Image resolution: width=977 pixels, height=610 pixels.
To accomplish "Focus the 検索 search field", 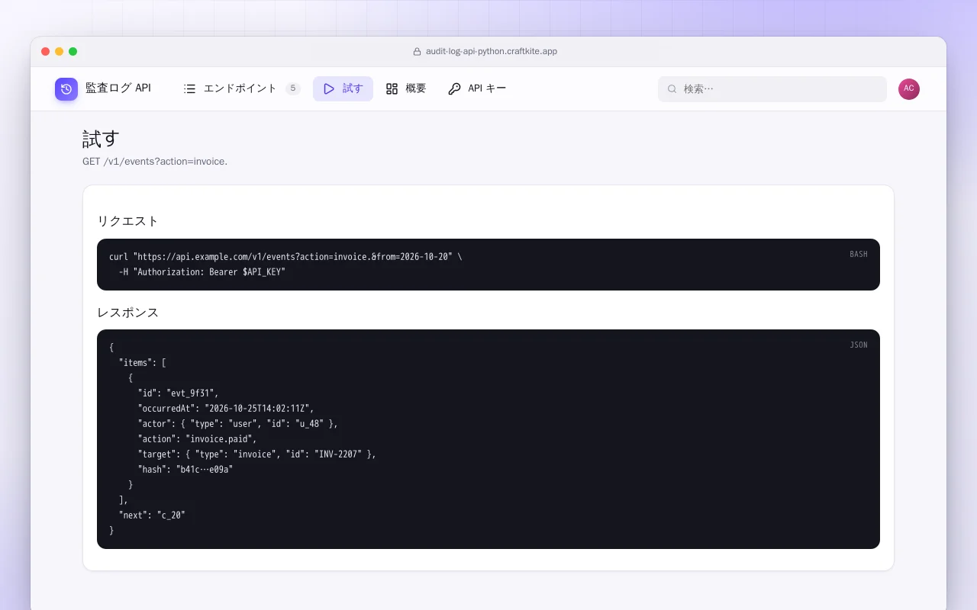I will pyautogui.click(x=772, y=89).
